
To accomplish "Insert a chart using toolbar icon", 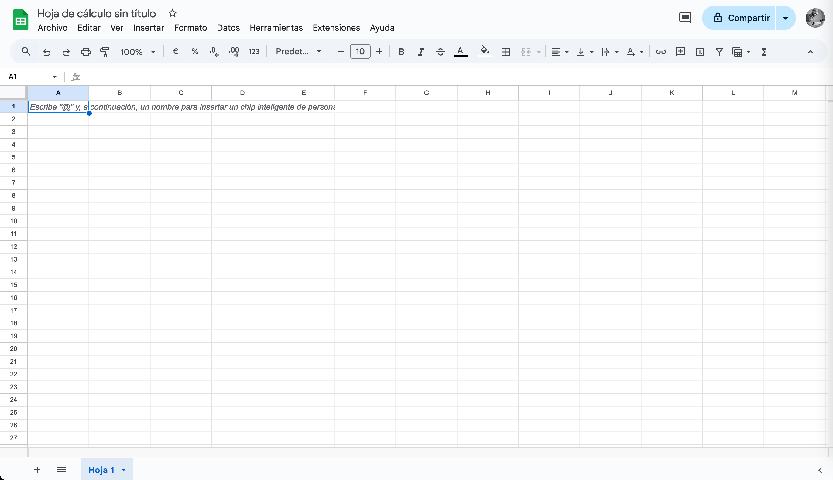I will [700, 52].
